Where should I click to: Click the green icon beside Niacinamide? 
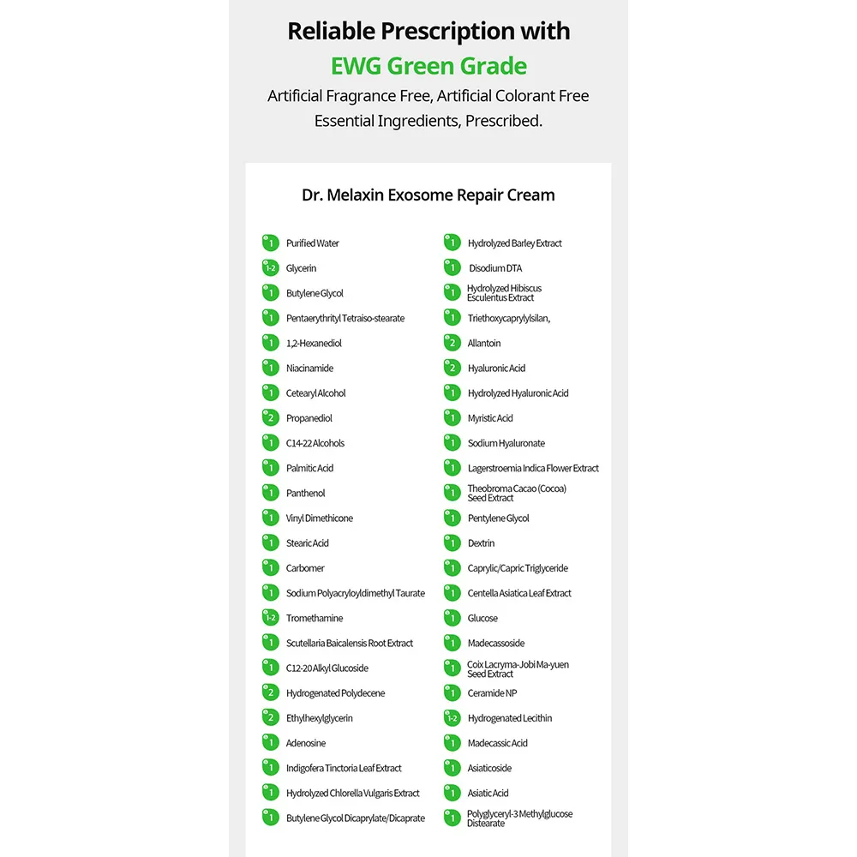(x=271, y=368)
